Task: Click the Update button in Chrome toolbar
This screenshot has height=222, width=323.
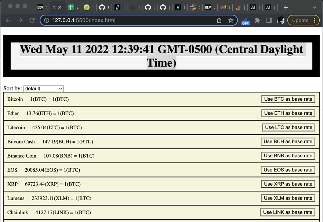Action: coord(300,20)
